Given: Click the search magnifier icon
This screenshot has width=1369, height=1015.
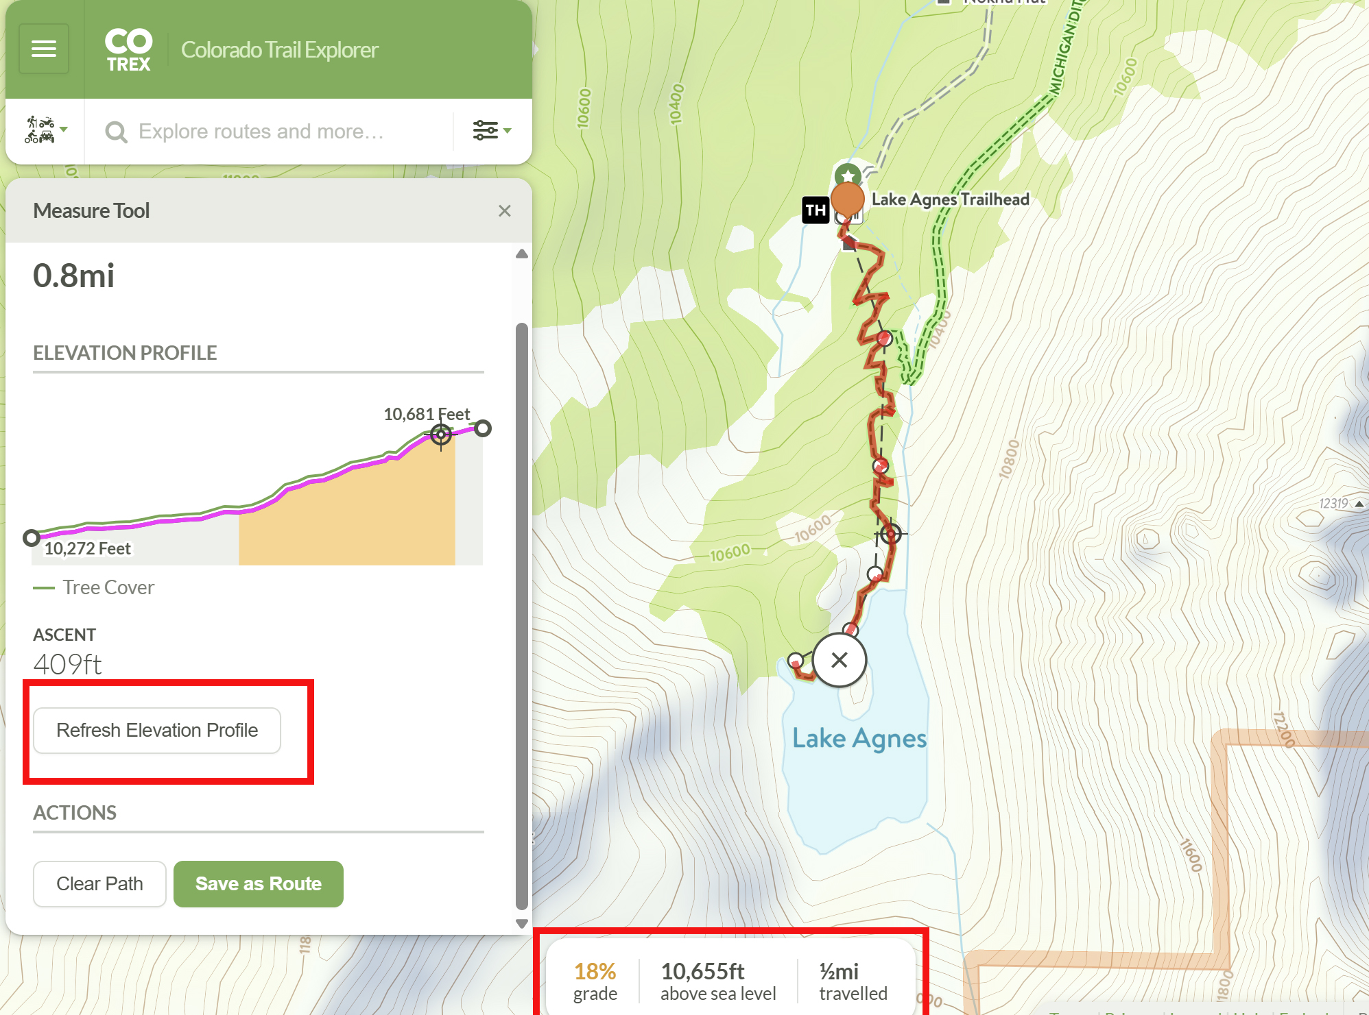Looking at the screenshot, I should coord(116,132).
